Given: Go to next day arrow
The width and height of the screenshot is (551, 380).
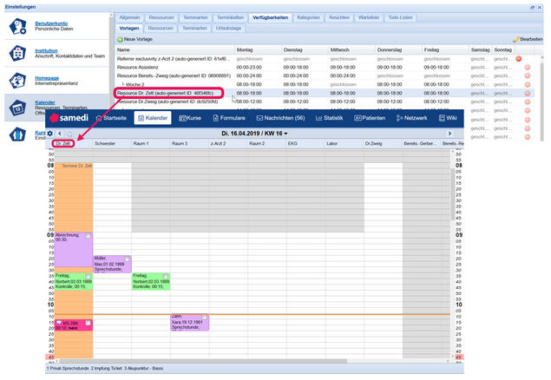Looking at the screenshot, I should 449,134.
